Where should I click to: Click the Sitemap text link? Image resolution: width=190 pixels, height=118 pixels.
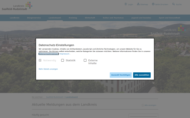pos(144,4)
